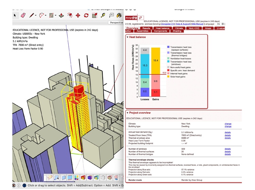Open the Help & Support link
This screenshot has width=255, height=190.
(183, 24)
